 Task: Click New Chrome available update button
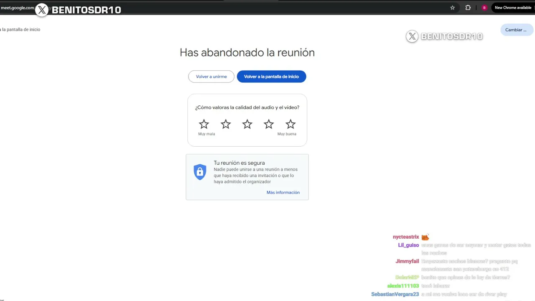[x=513, y=8]
